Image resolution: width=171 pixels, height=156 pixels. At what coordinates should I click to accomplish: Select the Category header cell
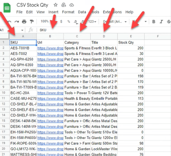(77, 42)
